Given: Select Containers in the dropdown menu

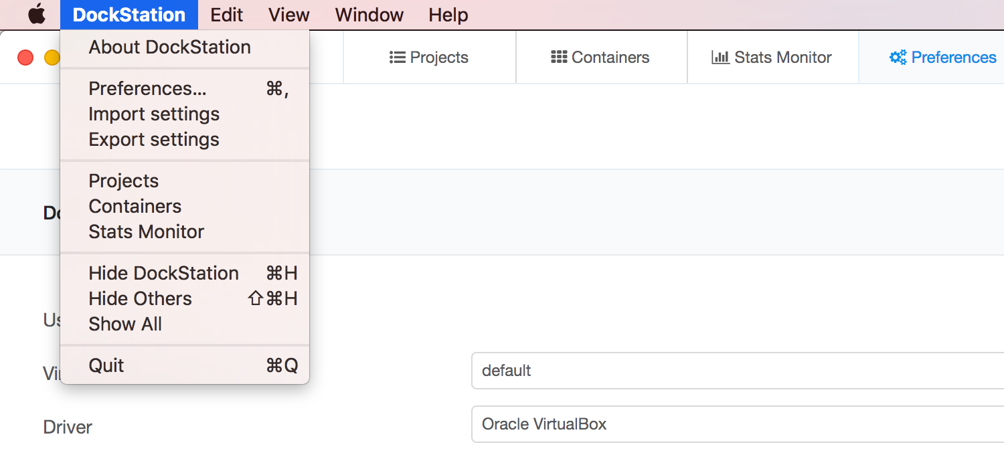Looking at the screenshot, I should [185, 206].
